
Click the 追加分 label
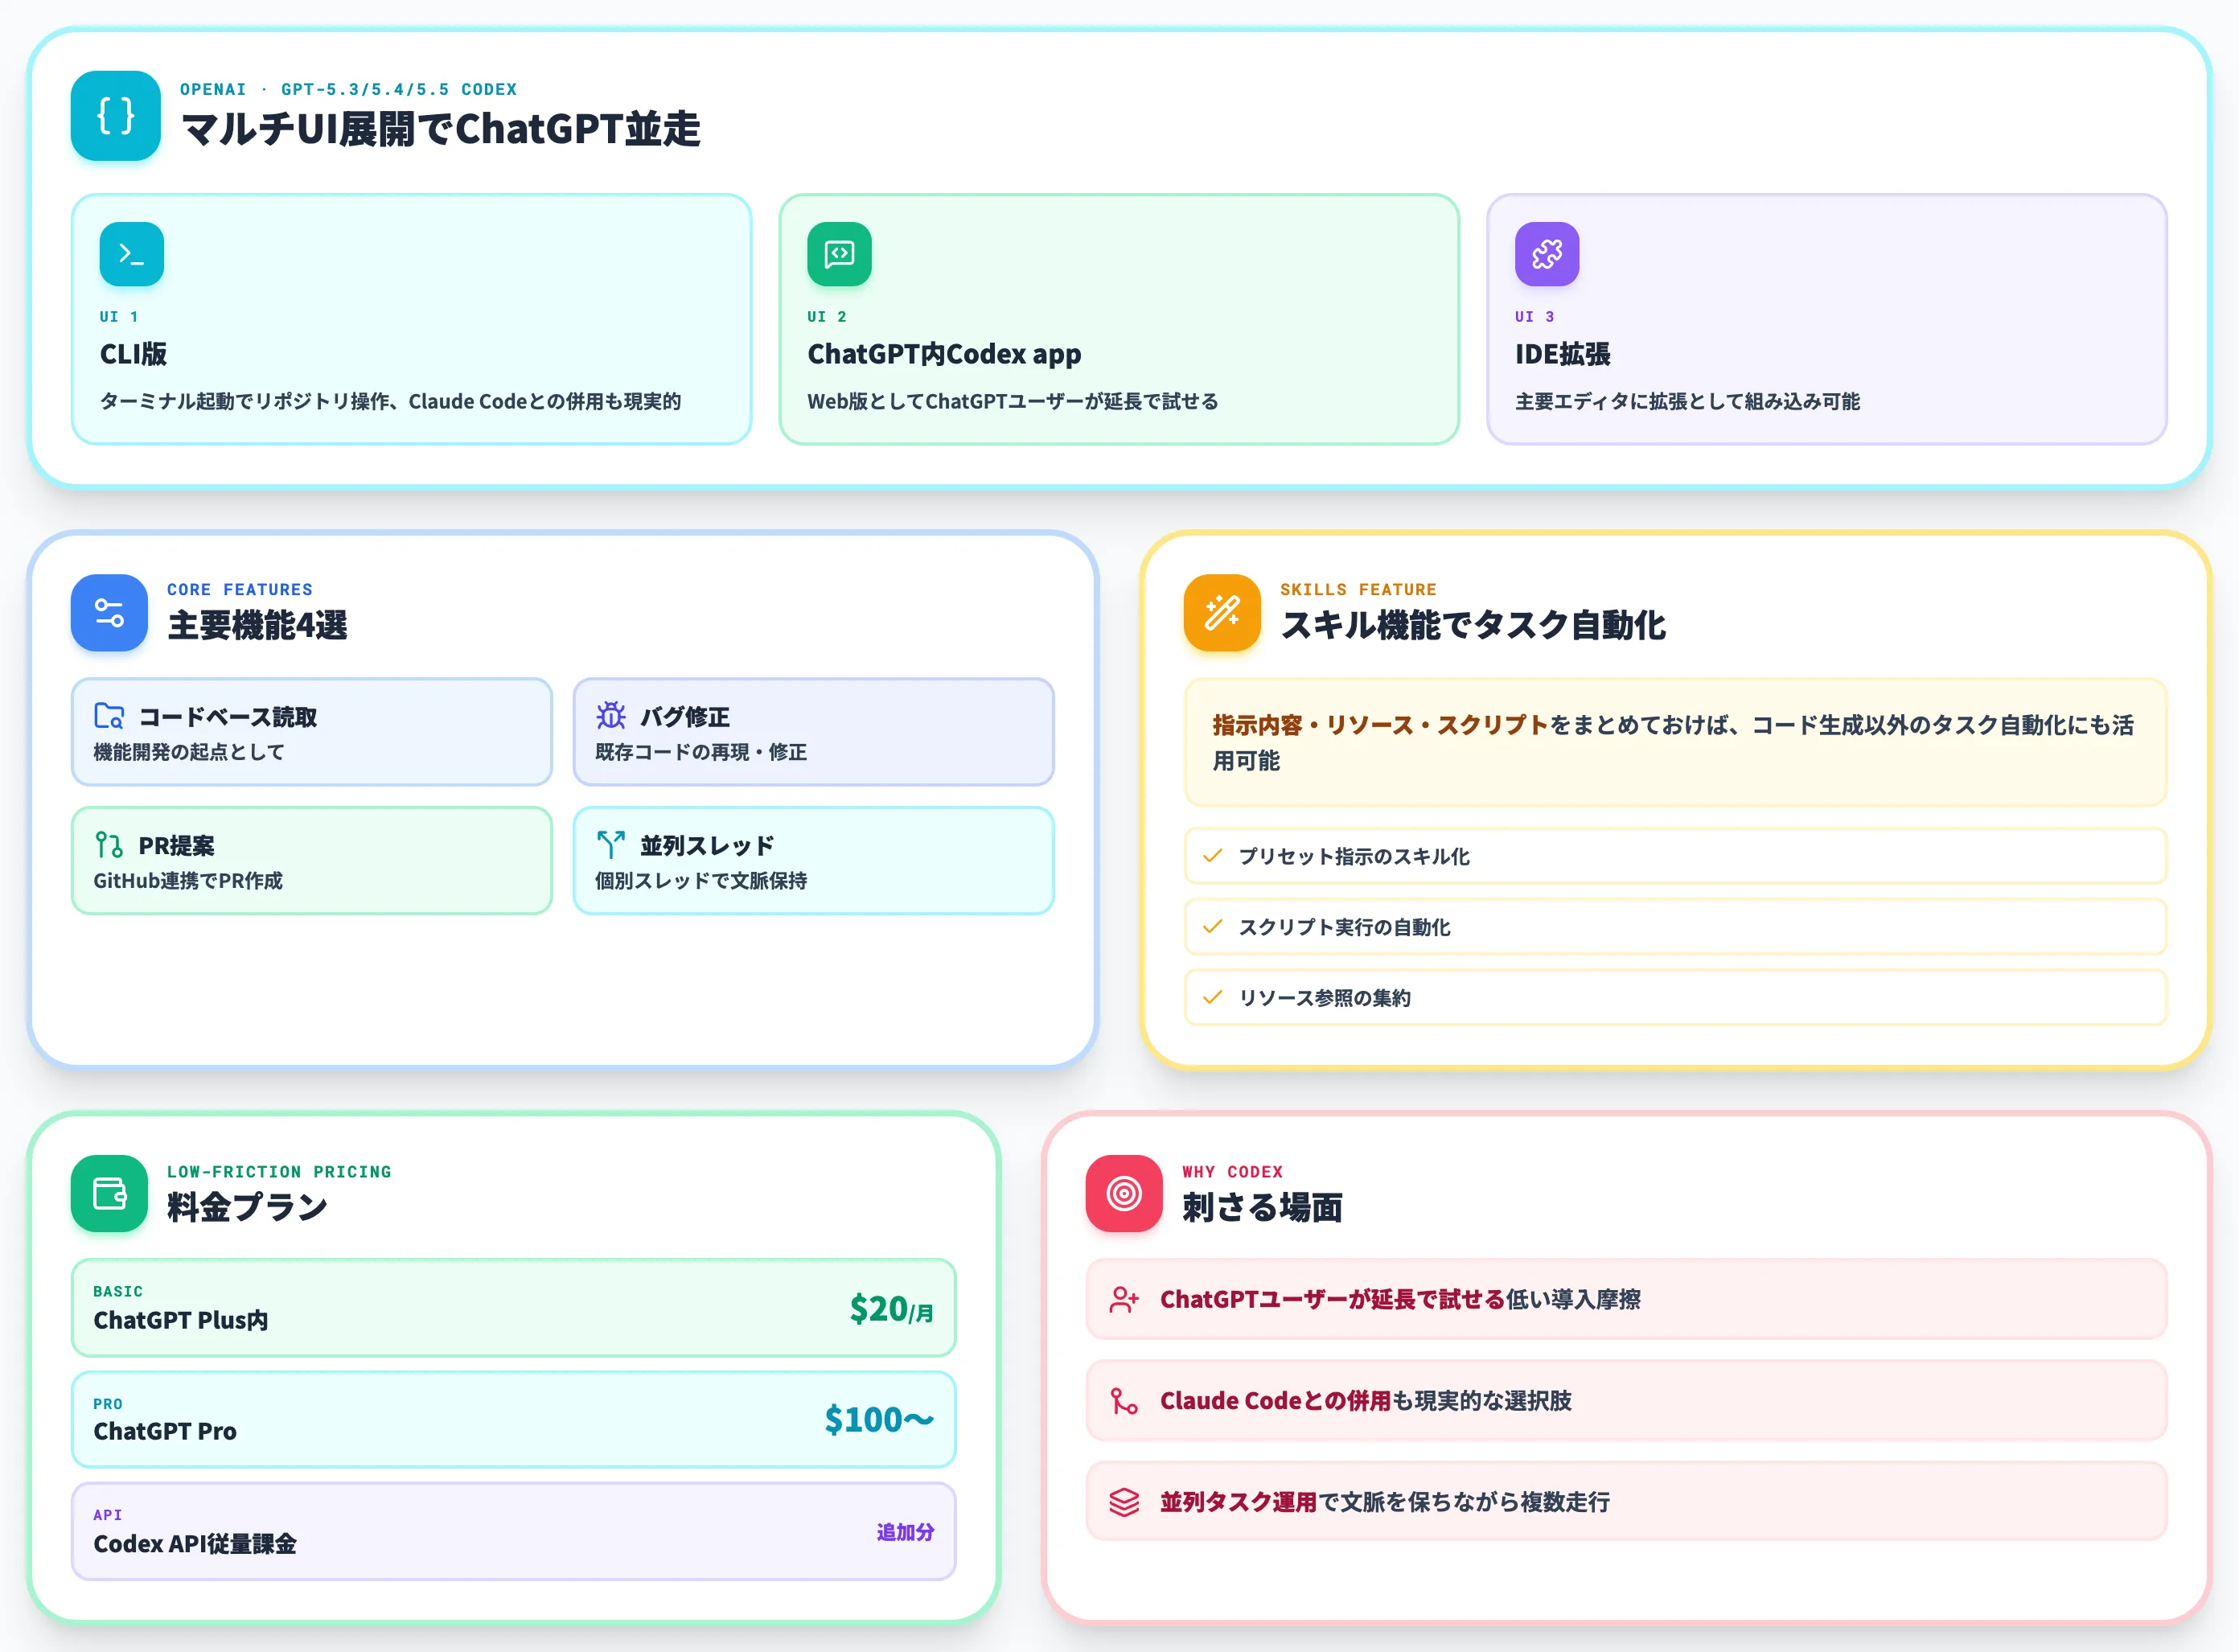(905, 1532)
